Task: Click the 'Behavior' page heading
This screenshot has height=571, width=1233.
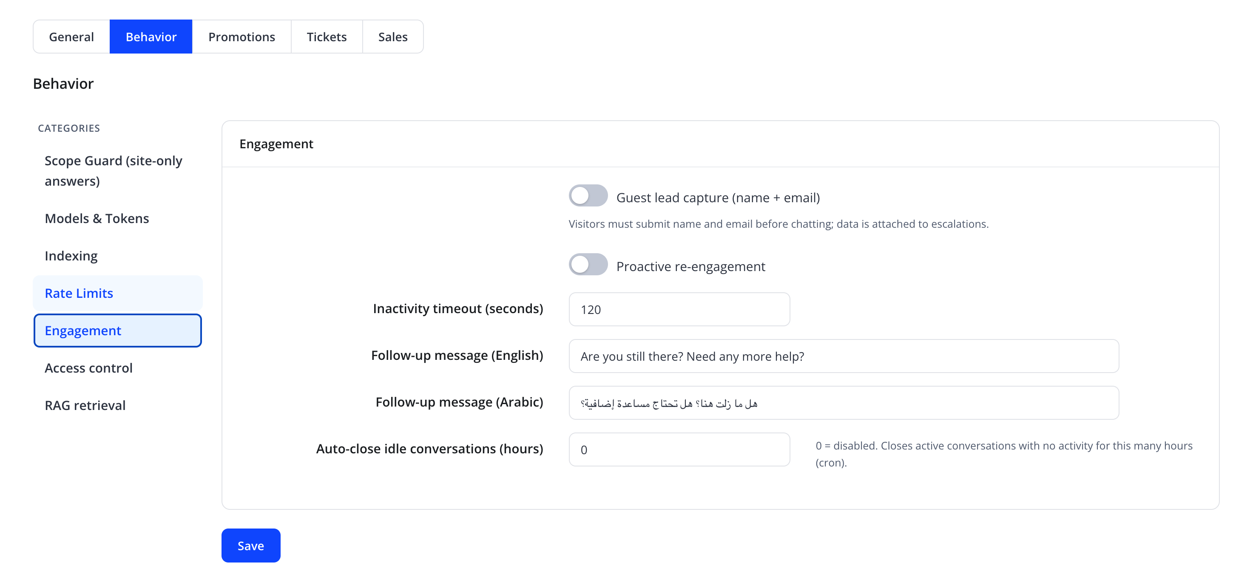Action: [x=63, y=84]
